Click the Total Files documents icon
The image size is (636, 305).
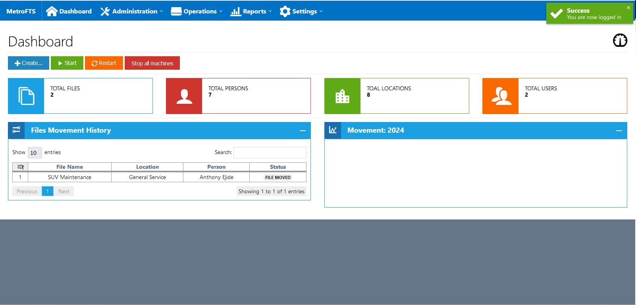pyautogui.click(x=26, y=96)
